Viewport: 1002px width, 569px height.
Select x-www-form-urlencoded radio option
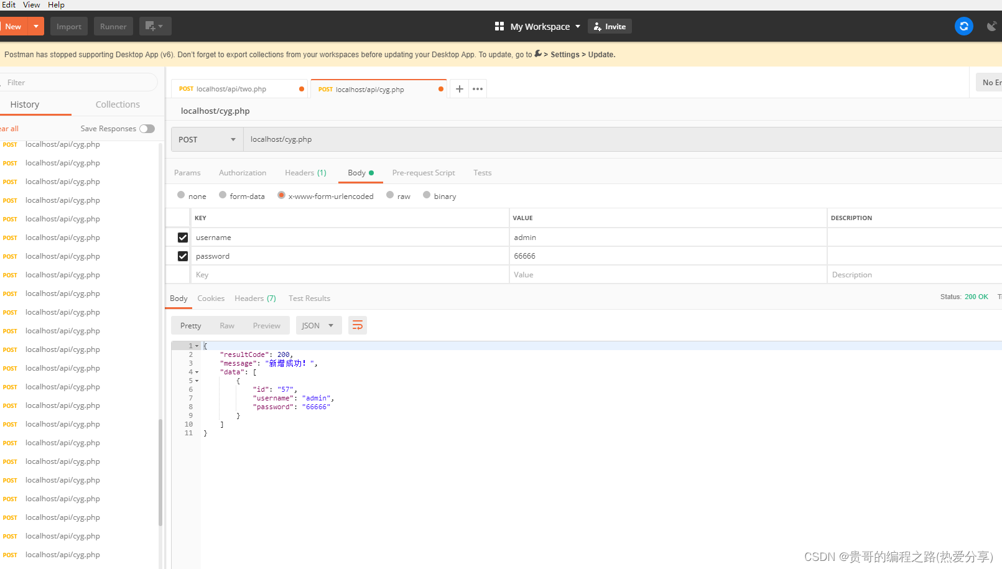tap(281, 195)
